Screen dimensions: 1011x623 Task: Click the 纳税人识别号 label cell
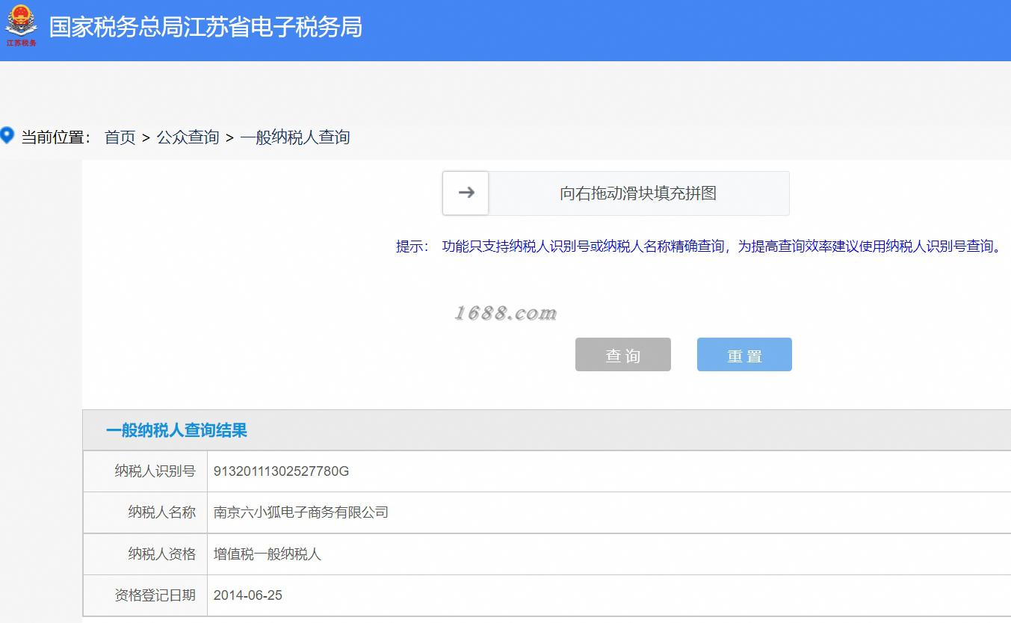[x=145, y=471]
